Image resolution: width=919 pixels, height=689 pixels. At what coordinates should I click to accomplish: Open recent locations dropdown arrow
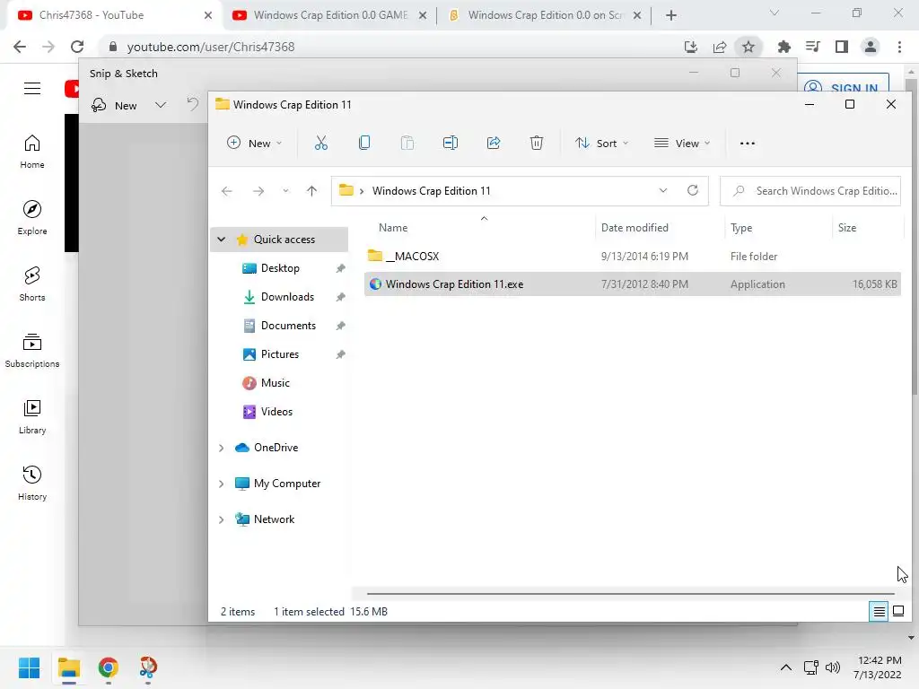point(285,191)
